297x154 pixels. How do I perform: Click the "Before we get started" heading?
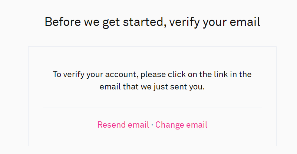[152, 22]
